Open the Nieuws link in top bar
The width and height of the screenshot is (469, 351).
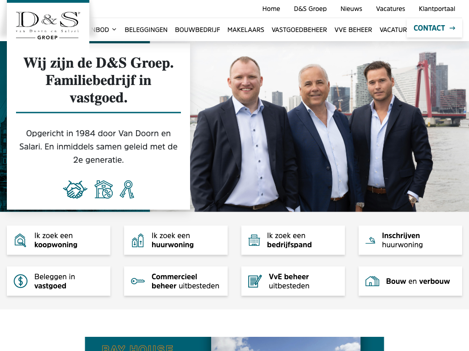tap(351, 9)
